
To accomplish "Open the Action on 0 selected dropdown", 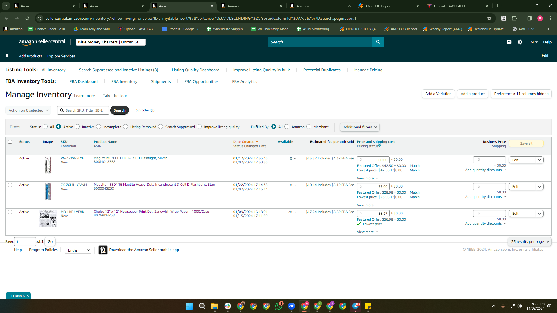I will pos(28,110).
